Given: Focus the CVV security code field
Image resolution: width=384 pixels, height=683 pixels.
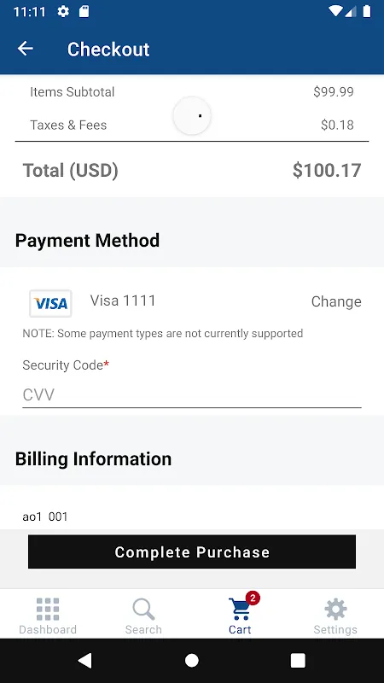Looking at the screenshot, I should (192, 395).
